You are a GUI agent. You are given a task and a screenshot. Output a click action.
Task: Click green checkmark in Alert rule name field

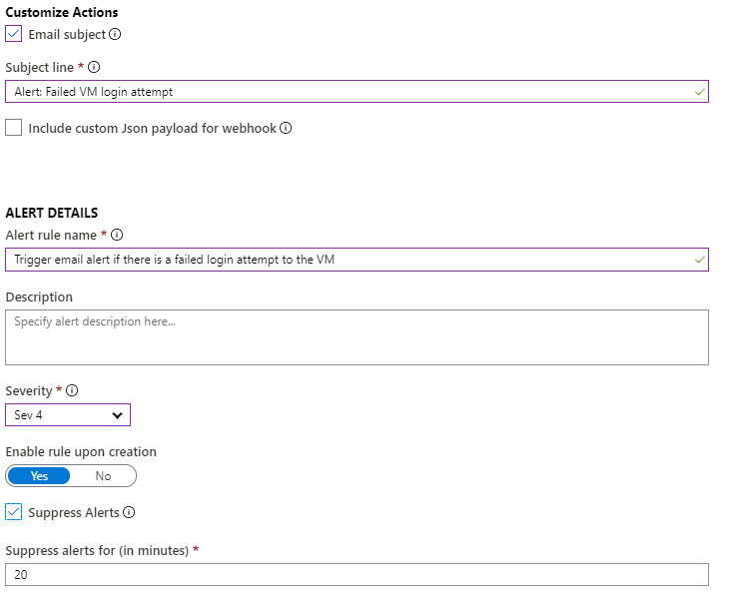point(699,260)
